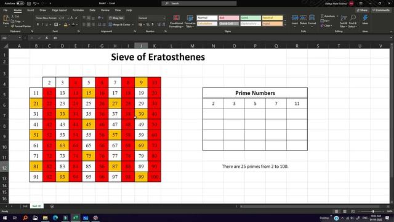Open the Comments pane button

[381, 10]
